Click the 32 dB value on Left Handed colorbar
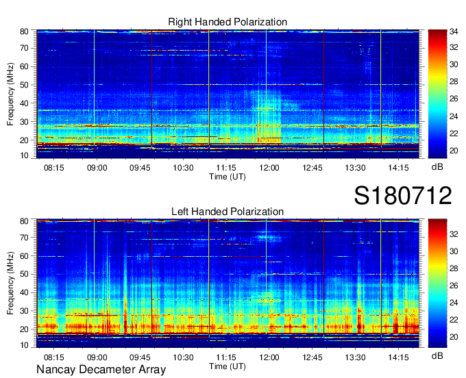This screenshot has height=378, width=466. pyautogui.click(x=454, y=234)
